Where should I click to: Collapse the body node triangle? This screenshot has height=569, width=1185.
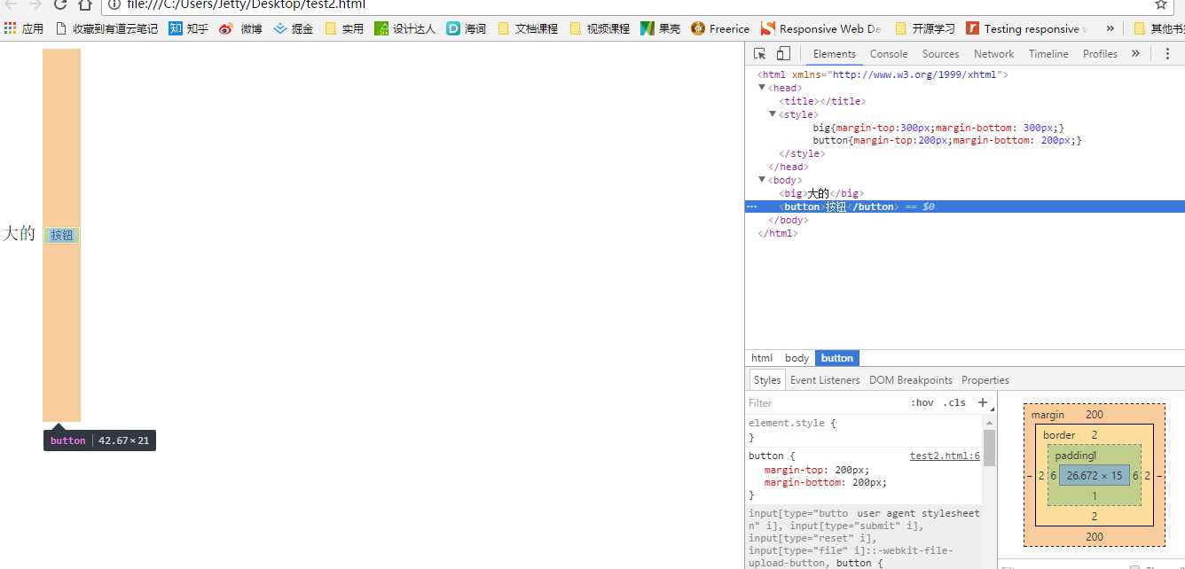[762, 180]
